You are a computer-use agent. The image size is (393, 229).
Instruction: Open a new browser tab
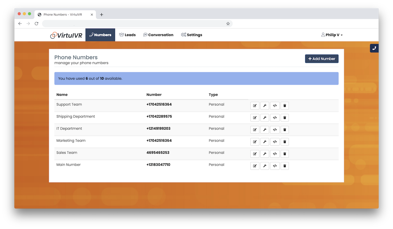102,15
